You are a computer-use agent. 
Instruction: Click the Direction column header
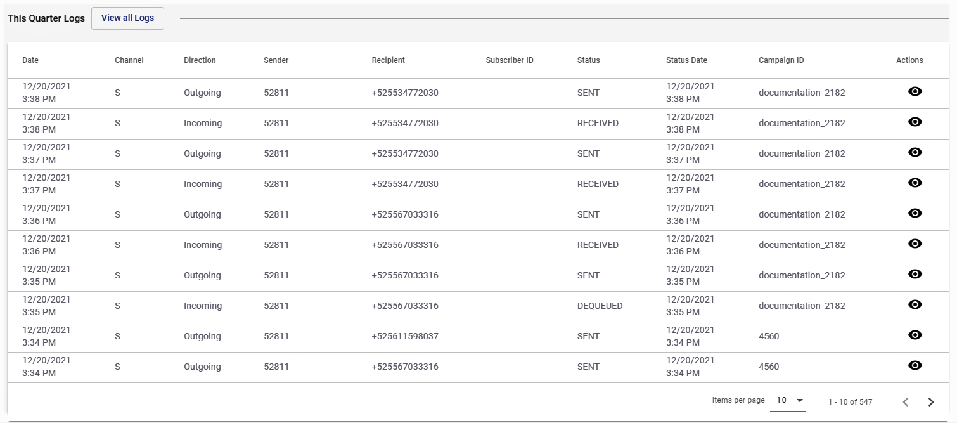pyautogui.click(x=200, y=60)
